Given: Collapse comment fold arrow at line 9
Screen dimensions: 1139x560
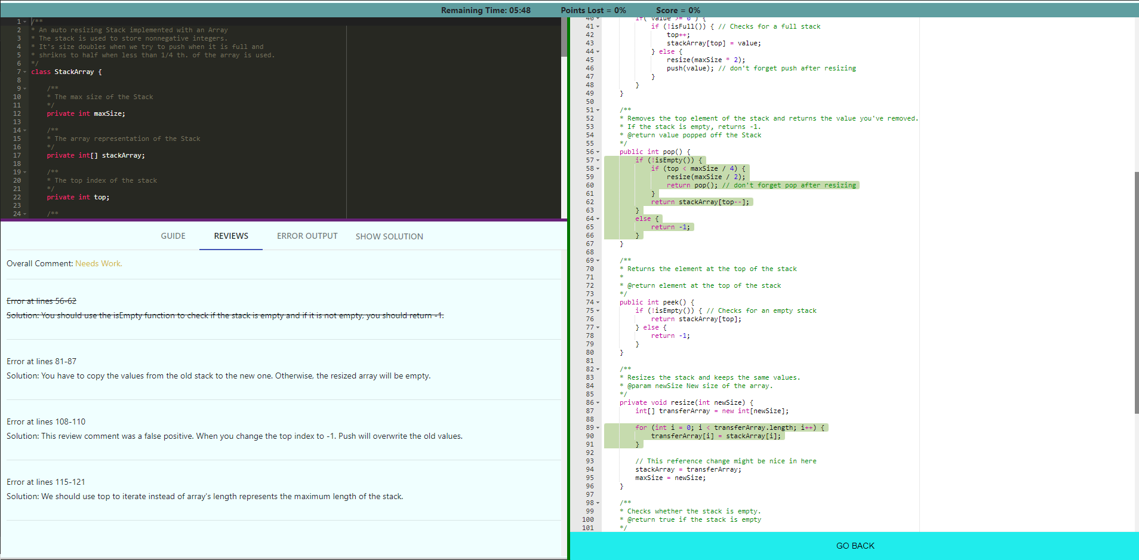Looking at the screenshot, I should (24, 88).
